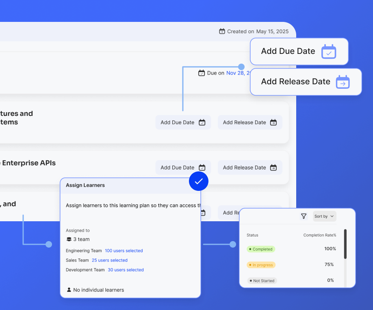Click the blue circular checkmark badge
373x310 pixels.
pos(199,181)
